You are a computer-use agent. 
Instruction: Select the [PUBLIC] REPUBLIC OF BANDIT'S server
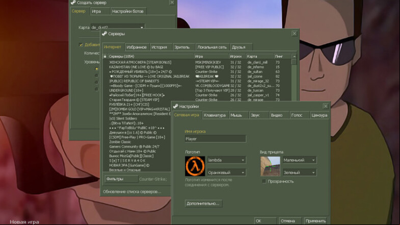197,81
